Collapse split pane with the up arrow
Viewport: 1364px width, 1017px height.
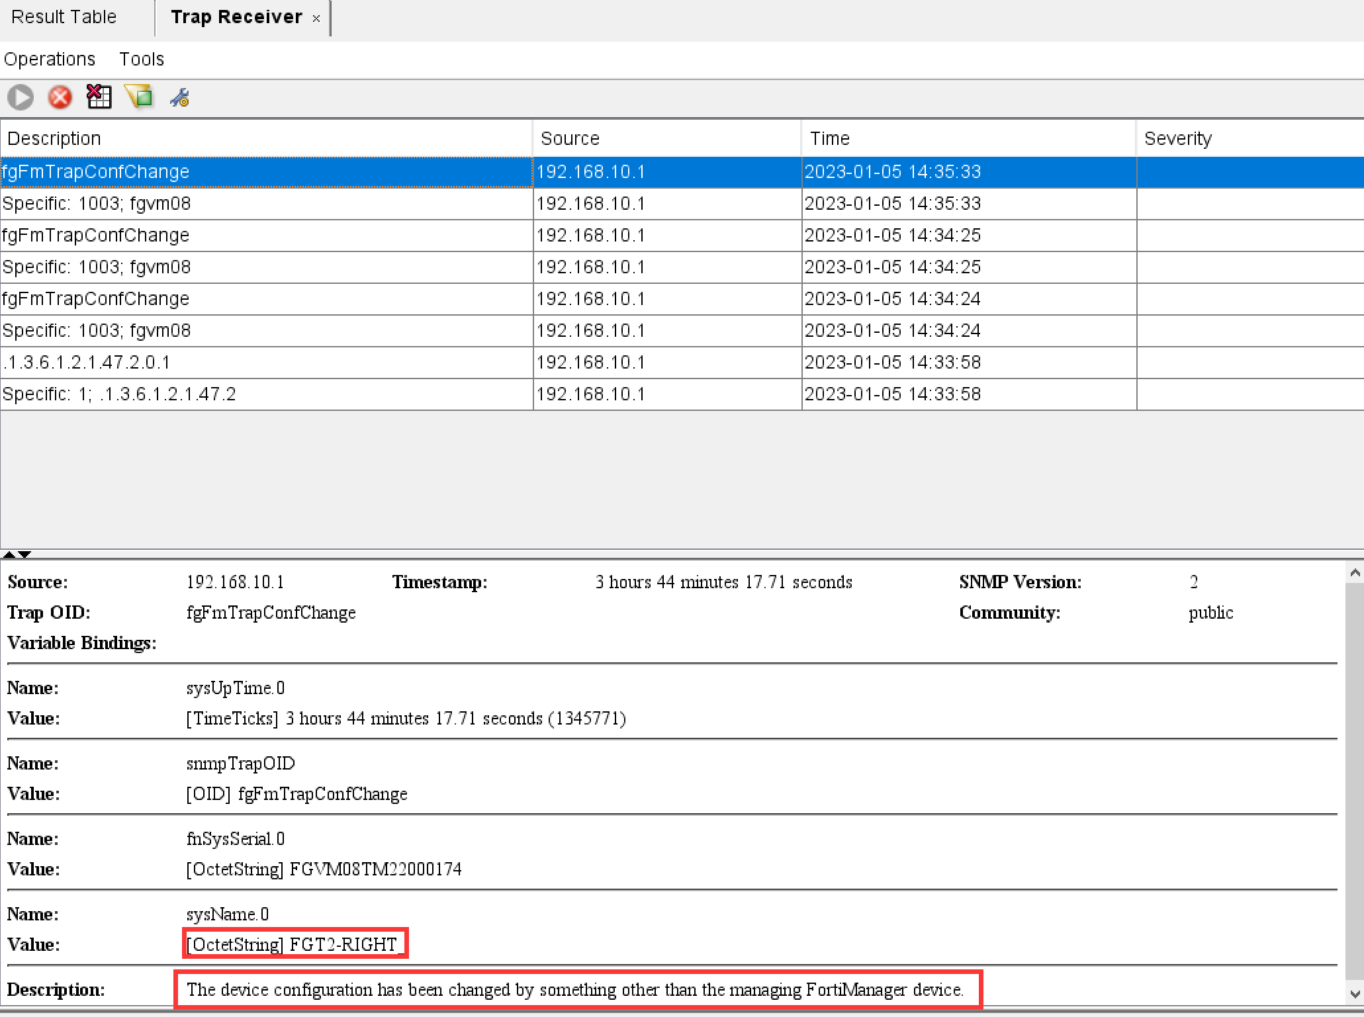point(9,554)
